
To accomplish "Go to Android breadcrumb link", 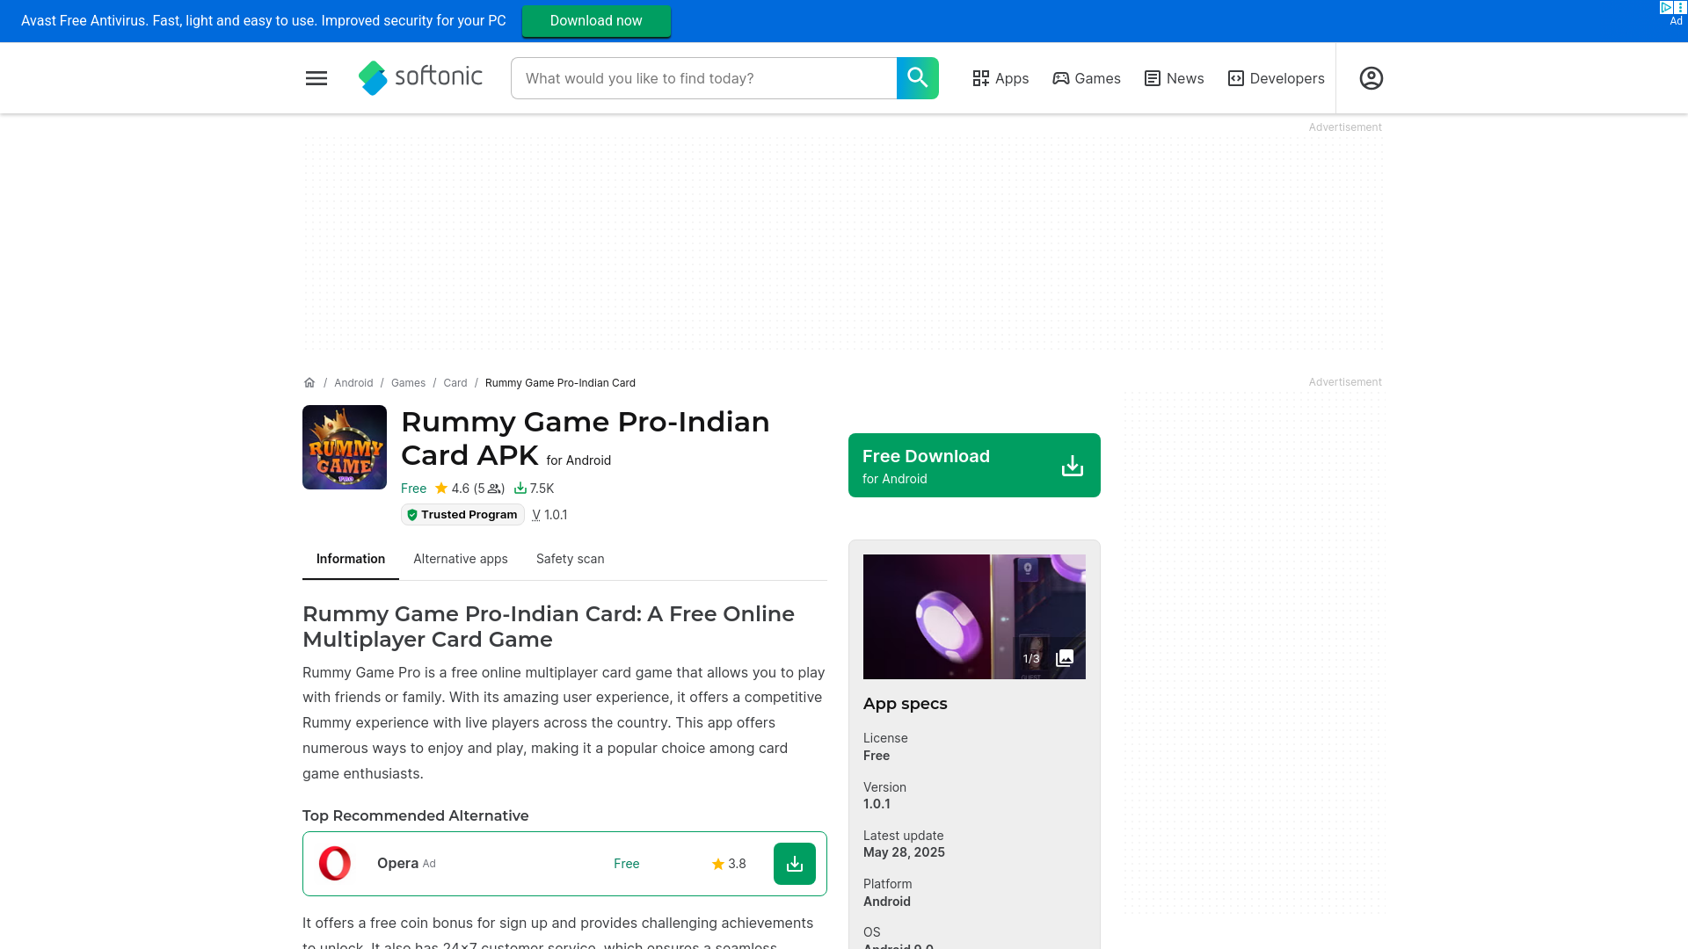I will 353,383.
